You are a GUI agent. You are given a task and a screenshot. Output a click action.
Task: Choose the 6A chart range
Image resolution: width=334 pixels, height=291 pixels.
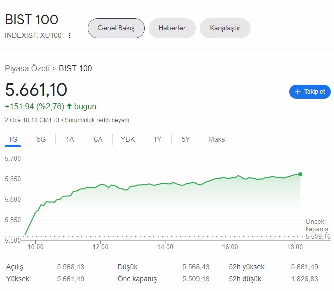pos(98,139)
